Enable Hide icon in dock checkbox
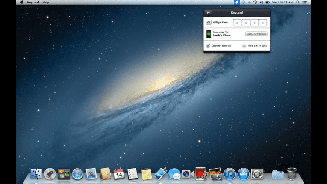This screenshot has height=184, width=327. 244,46
